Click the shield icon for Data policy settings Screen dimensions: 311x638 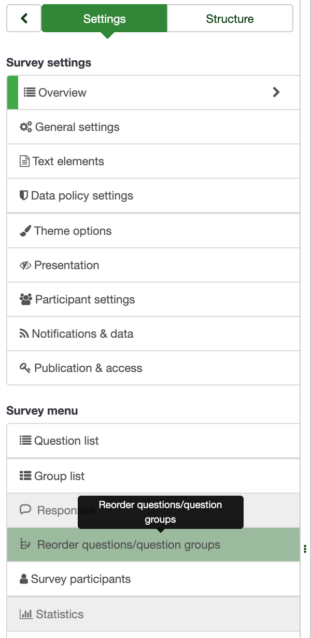(x=23, y=196)
